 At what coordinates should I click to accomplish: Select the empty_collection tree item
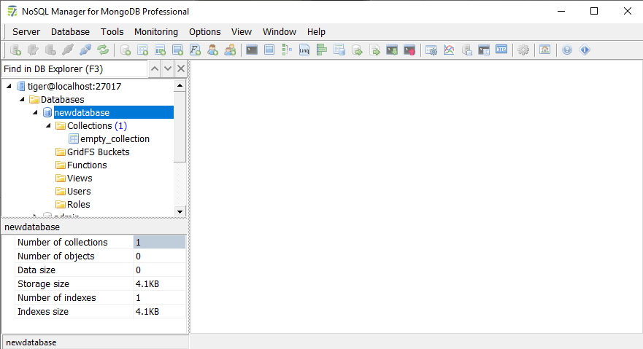115,139
